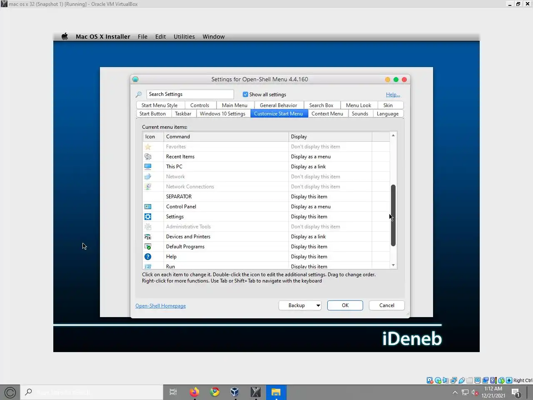Click the list scroll up arrow

[x=394, y=135]
